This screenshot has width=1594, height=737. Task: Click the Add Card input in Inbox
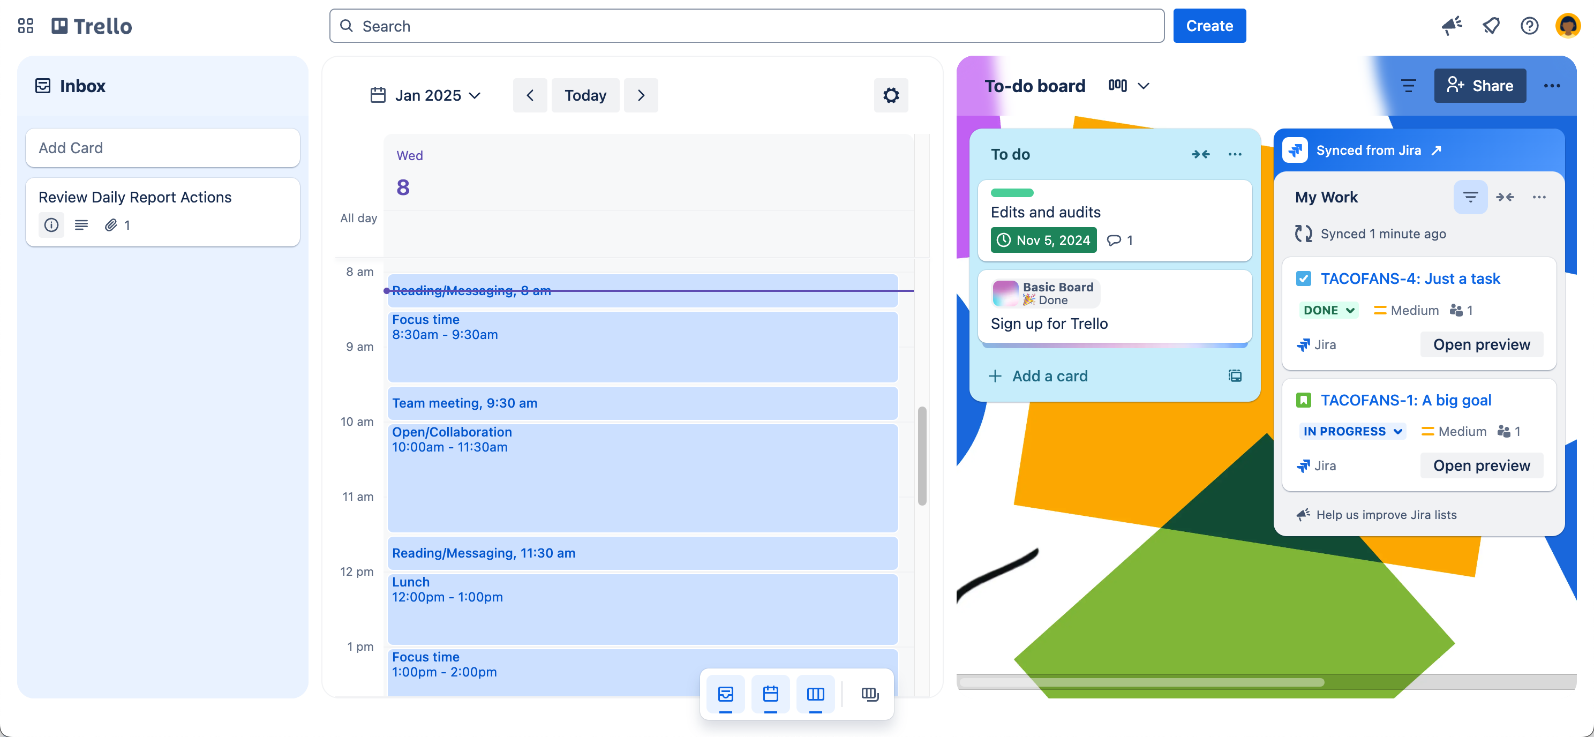coord(163,148)
